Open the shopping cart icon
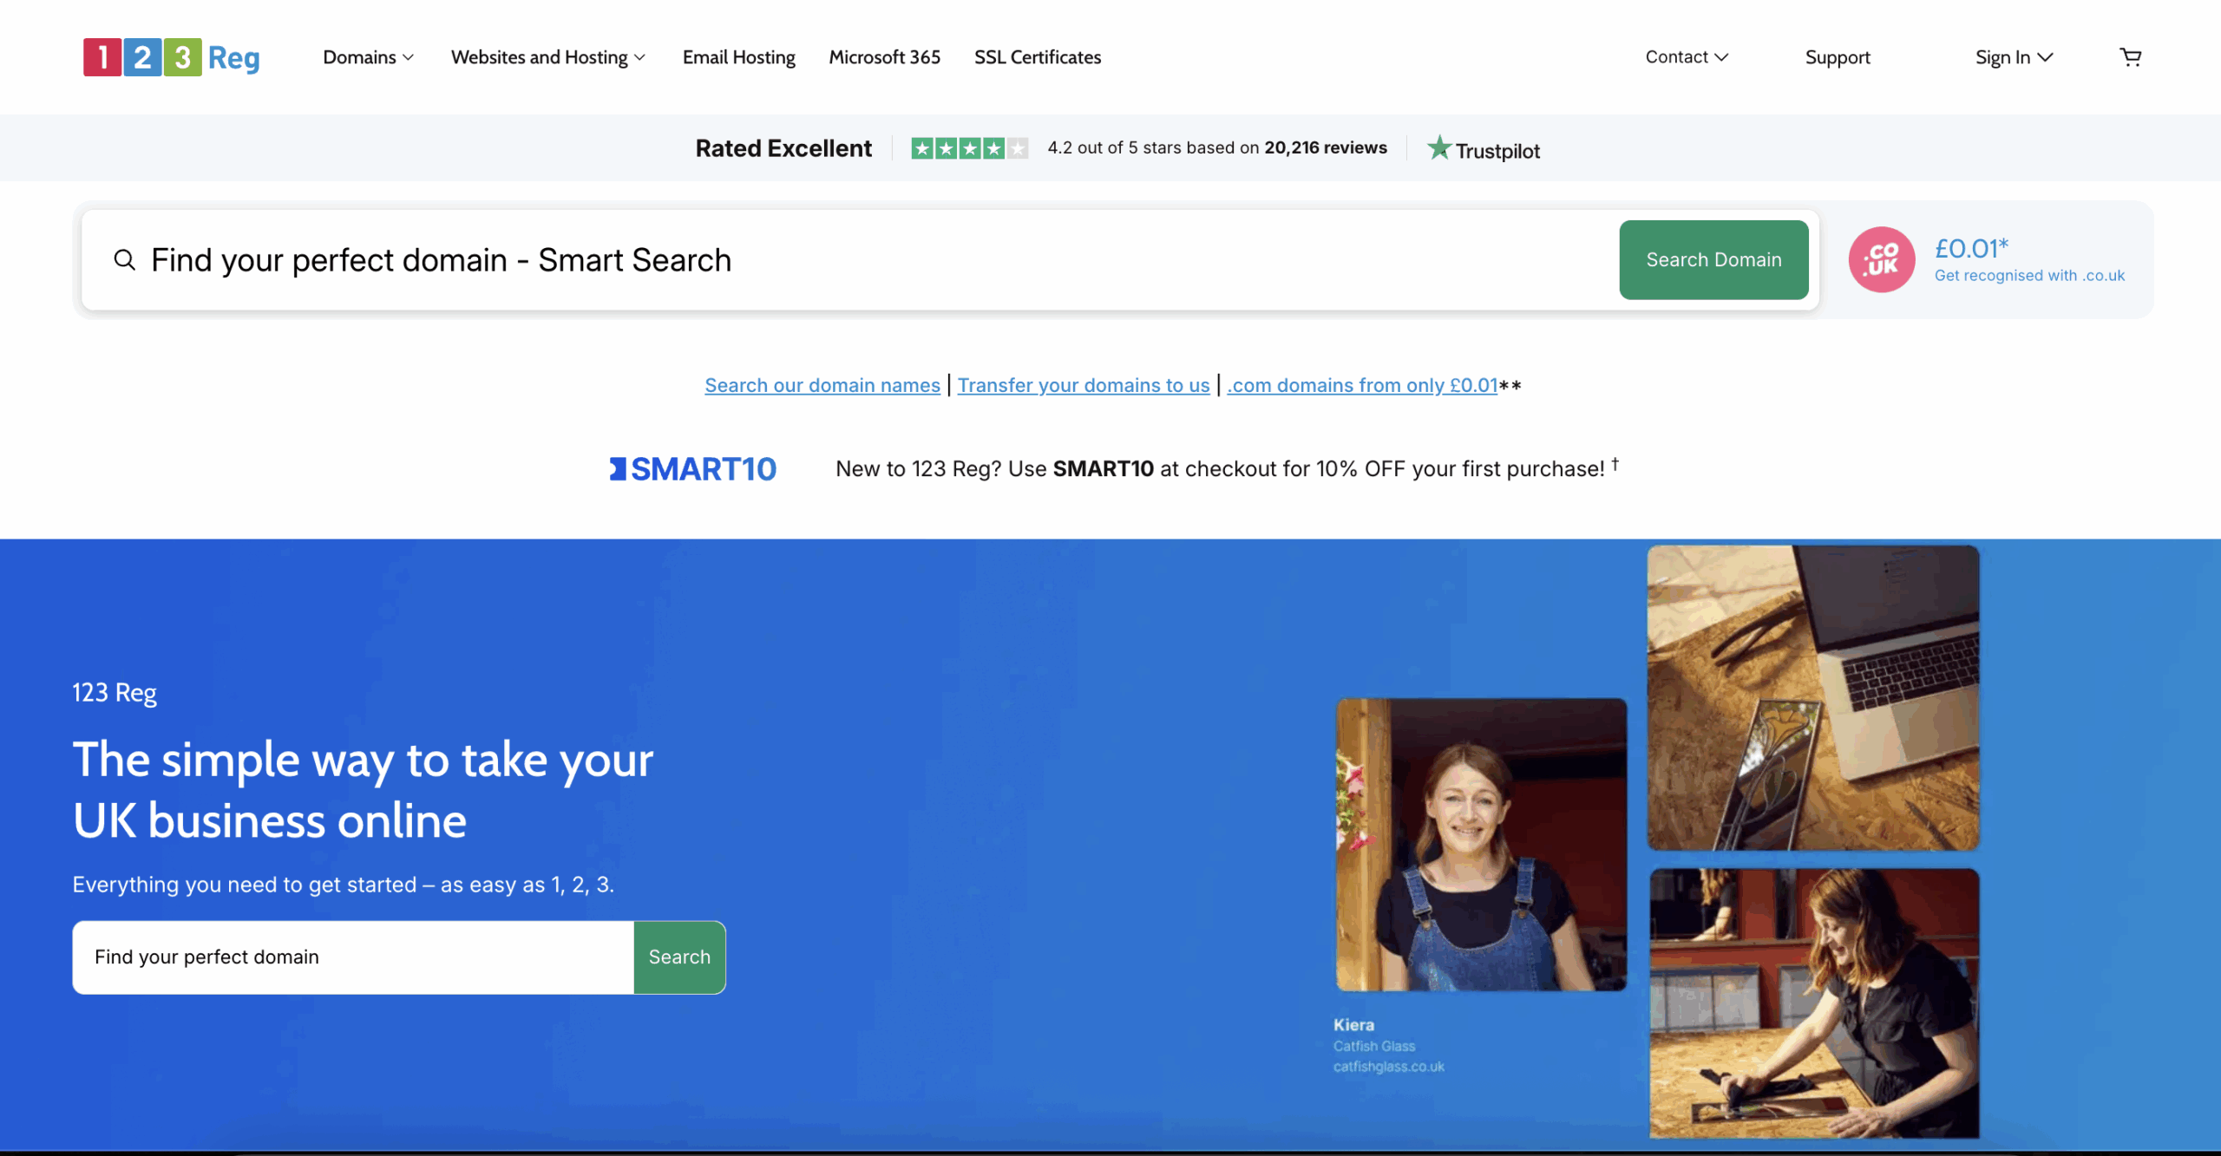Screen dimensions: 2221x1156 (2130, 57)
